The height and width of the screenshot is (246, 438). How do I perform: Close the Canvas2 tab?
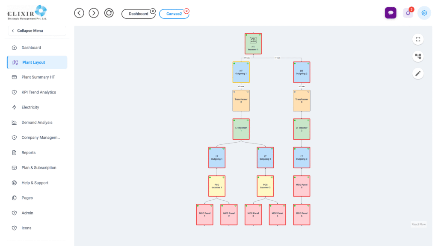(186, 11)
